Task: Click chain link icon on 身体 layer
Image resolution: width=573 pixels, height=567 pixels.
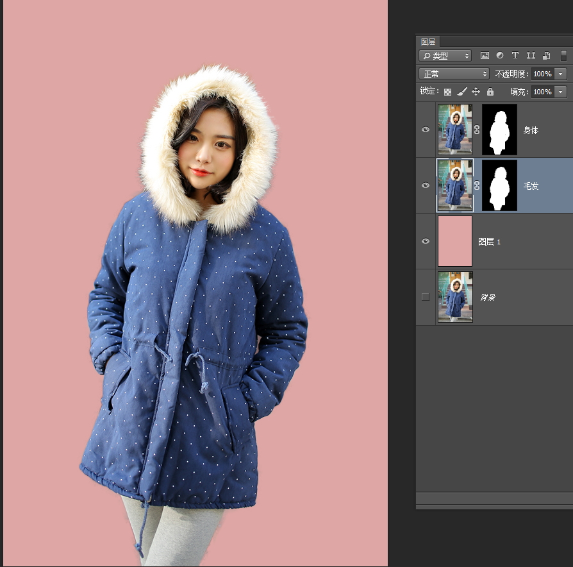Action: (477, 130)
